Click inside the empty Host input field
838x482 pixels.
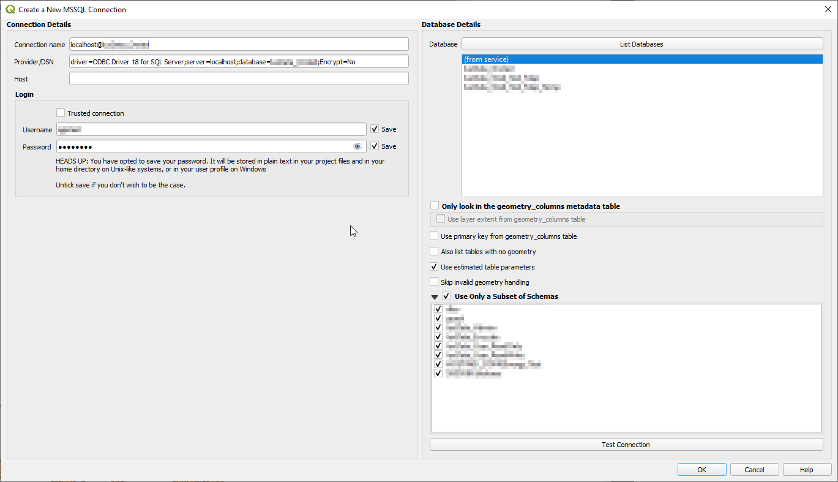click(238, 78)
